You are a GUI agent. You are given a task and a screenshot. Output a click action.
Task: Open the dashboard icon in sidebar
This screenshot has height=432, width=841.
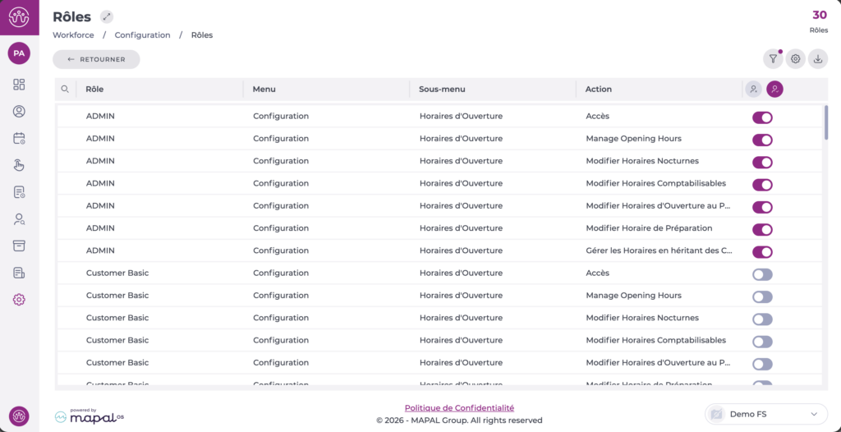19,85
